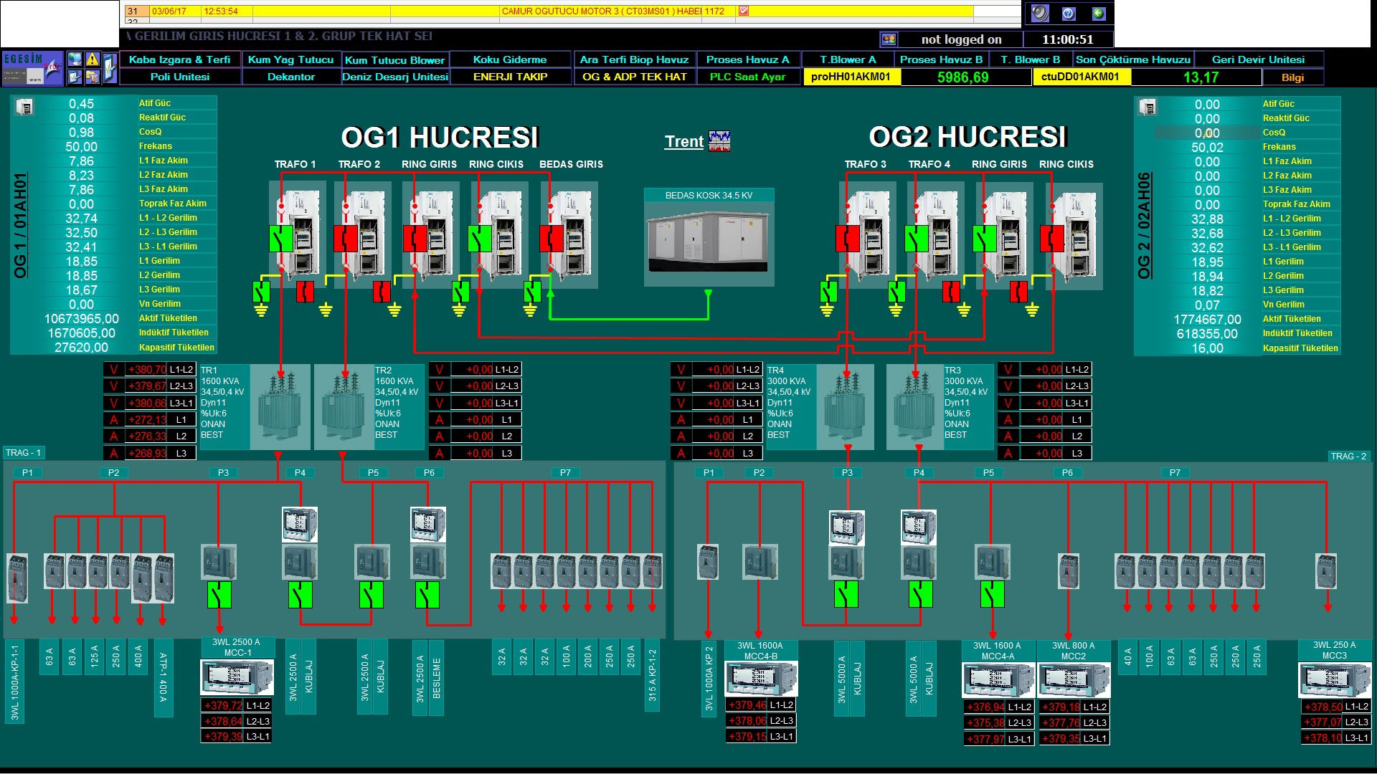Open the Enerji Takip monitoring panel

(523, 77)
